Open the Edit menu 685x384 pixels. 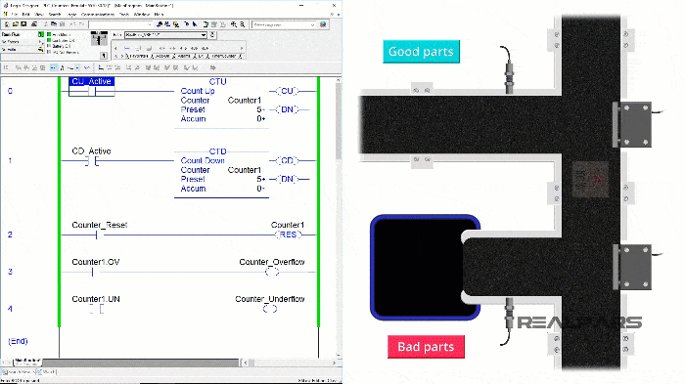click(x=25, y=15)
